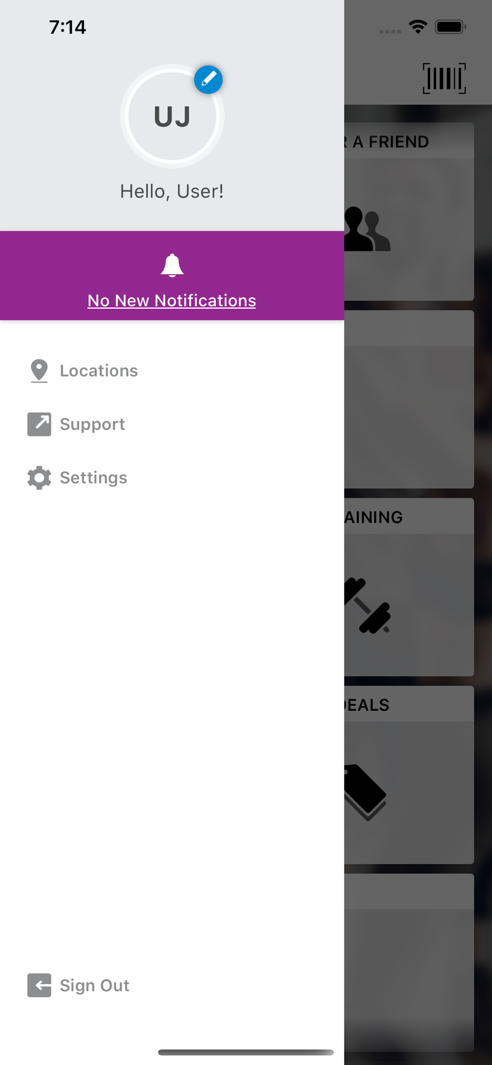This screenshot has width=492, height=1065.
Task: Open the barcode scanner icon
Action: [444, 78]
